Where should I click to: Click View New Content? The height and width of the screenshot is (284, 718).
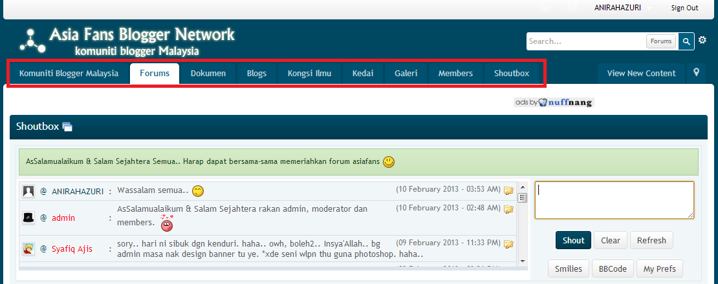coord(641,73)
